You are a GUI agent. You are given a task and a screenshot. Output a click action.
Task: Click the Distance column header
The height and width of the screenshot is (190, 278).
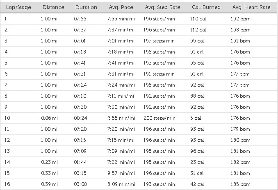(53, 7)
